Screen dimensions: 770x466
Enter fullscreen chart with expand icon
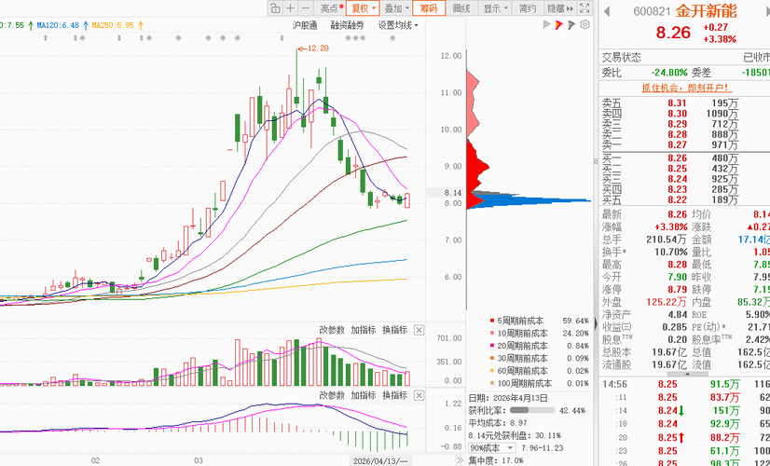point(584,8)
